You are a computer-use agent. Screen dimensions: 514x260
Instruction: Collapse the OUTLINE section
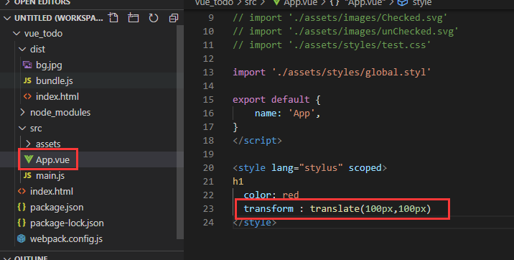pyautogui.click(x=7, y=258)
